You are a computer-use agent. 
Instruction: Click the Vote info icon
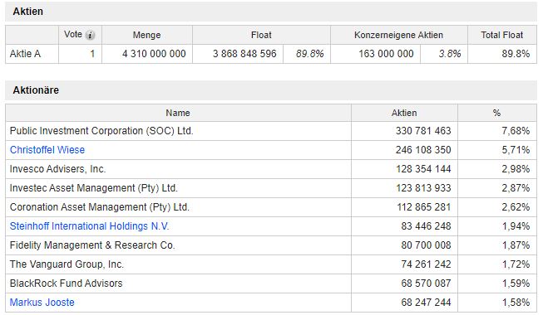point(90,35)
